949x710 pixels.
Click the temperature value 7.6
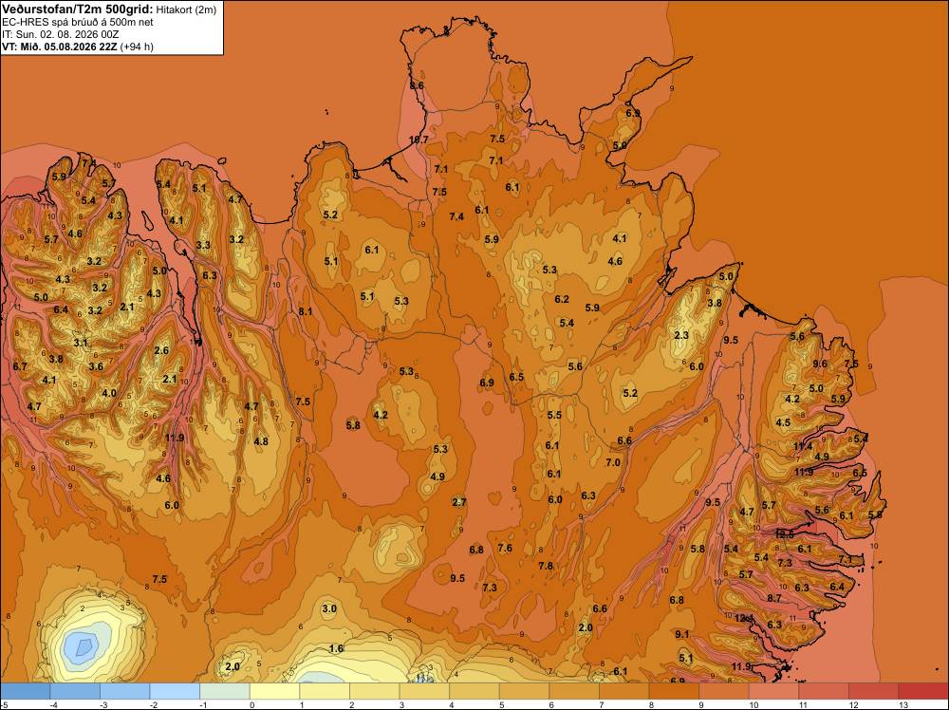tap(505, 548)
